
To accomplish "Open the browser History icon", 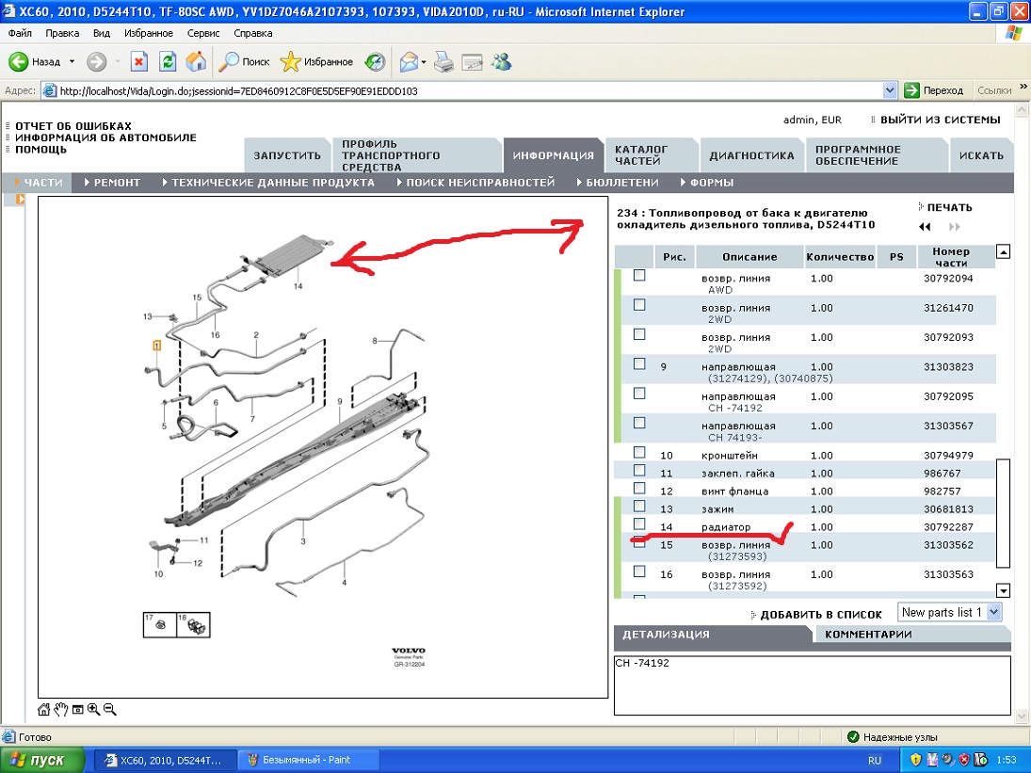I will pos(375,62).
